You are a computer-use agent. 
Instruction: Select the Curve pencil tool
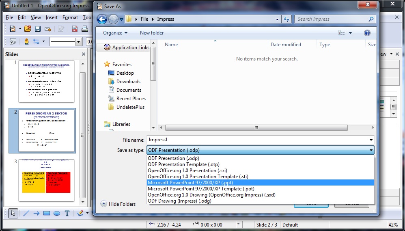(80, 213)
